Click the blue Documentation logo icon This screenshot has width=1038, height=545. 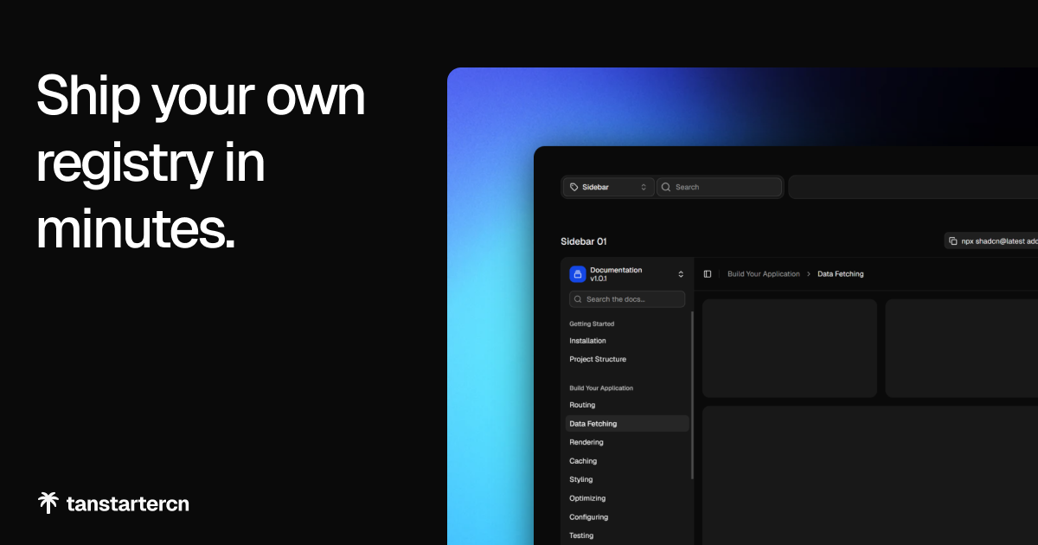coord(578,274)
